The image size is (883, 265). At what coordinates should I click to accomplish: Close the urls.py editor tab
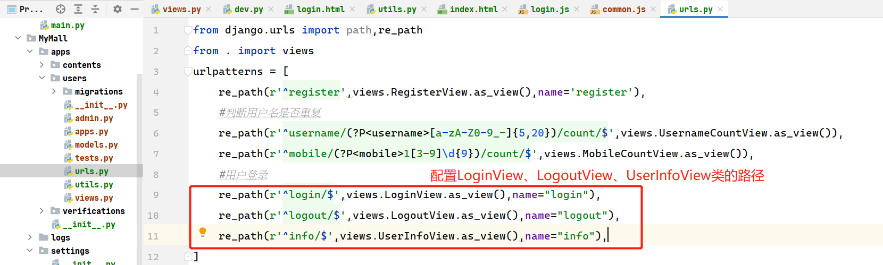tap(720, 10)
